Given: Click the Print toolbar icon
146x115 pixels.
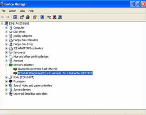Looking at the screenshot, I should point(27,17).
